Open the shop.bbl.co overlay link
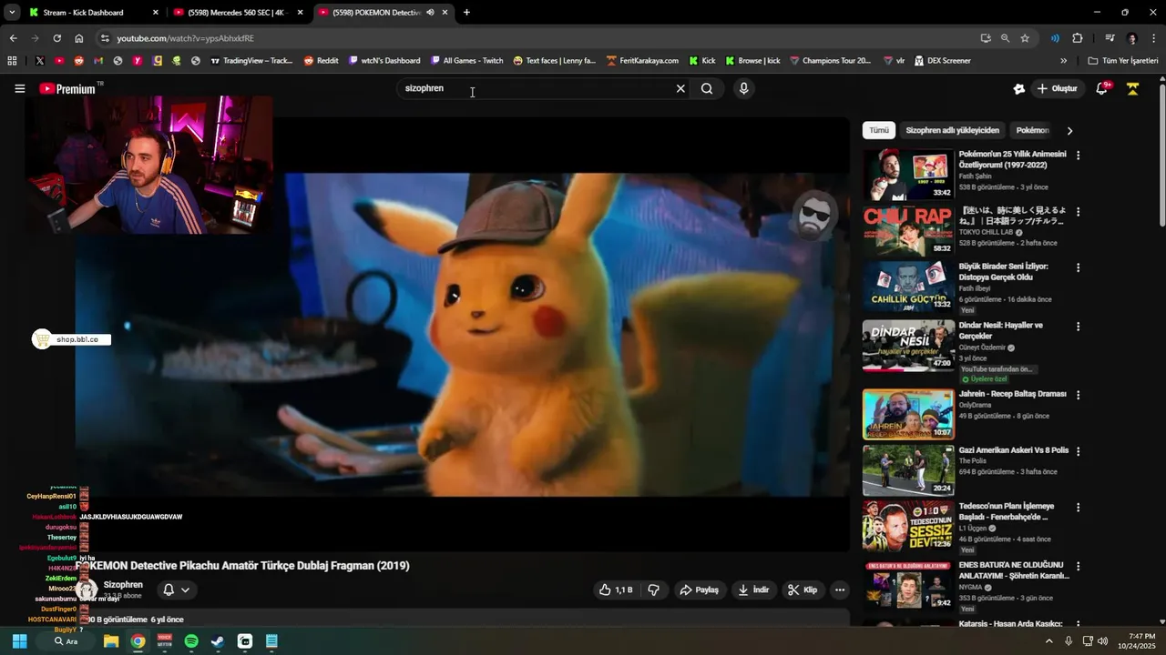1166x655 pixels. tap(71, 339)
